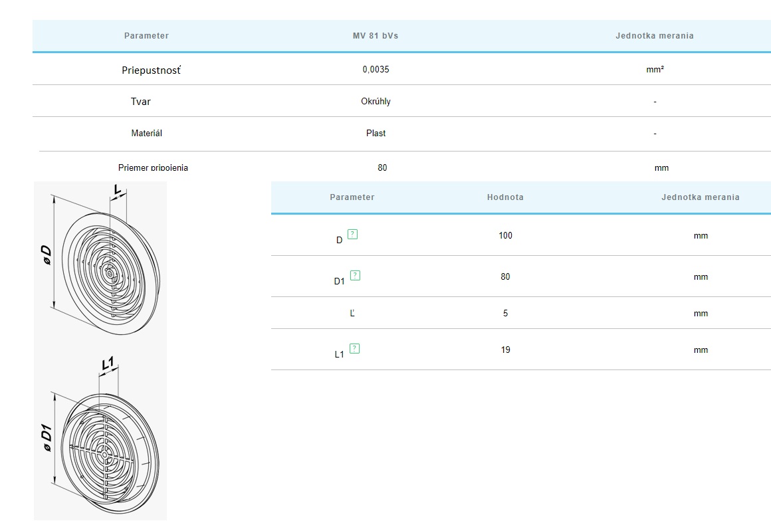Select the Materiál row label
Screen dimensions: 771x521
click(x=147, y=134)
